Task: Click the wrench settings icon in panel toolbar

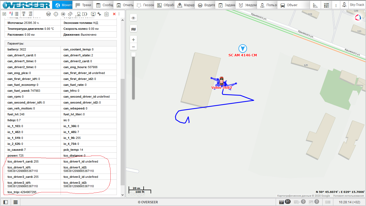Action: point(99,14)
